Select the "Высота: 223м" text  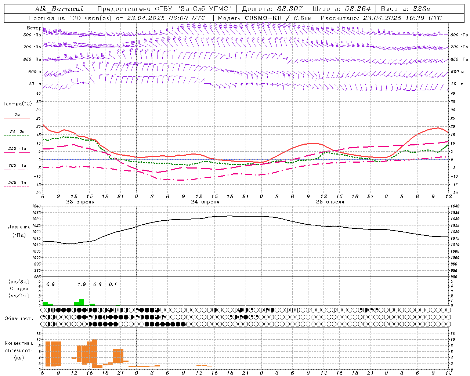tap(406, 9)
